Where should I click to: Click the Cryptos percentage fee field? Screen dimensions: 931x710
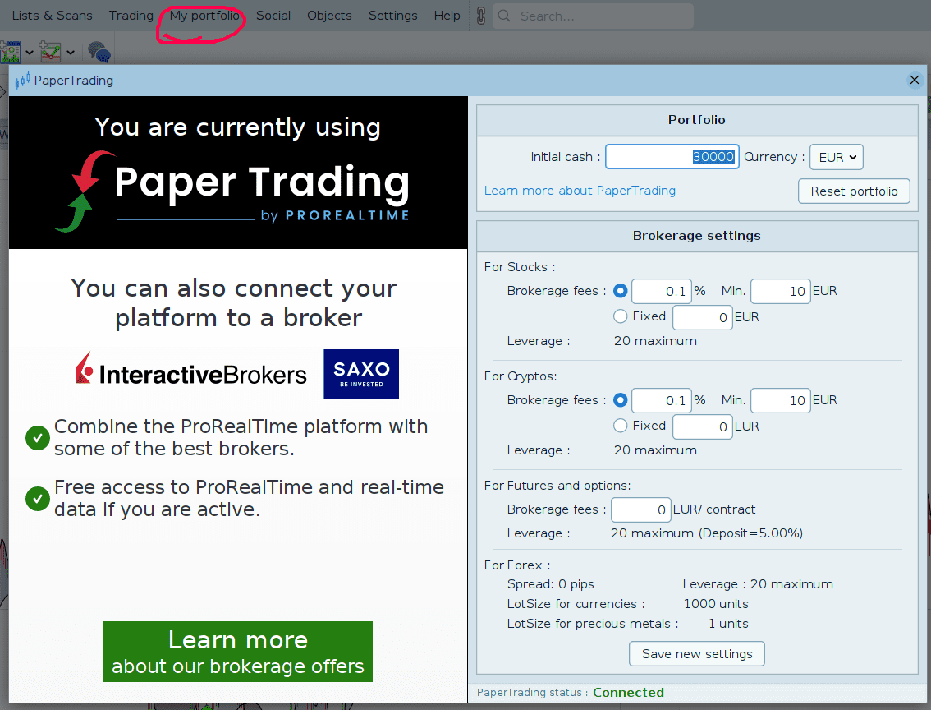coord(662,400)
